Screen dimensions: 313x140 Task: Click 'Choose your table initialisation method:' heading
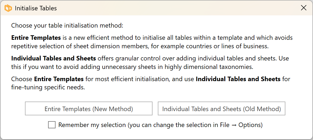coord(67,26)
